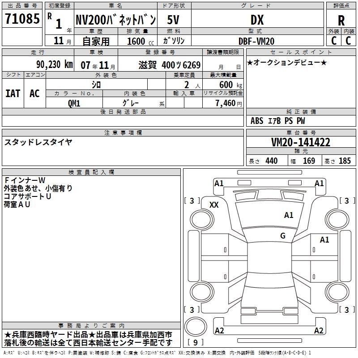Image resolution: width=358 pixels, height=358 pixels.
Task: Click the recycle deposit 7,460円
Action: tap(229, 103)
